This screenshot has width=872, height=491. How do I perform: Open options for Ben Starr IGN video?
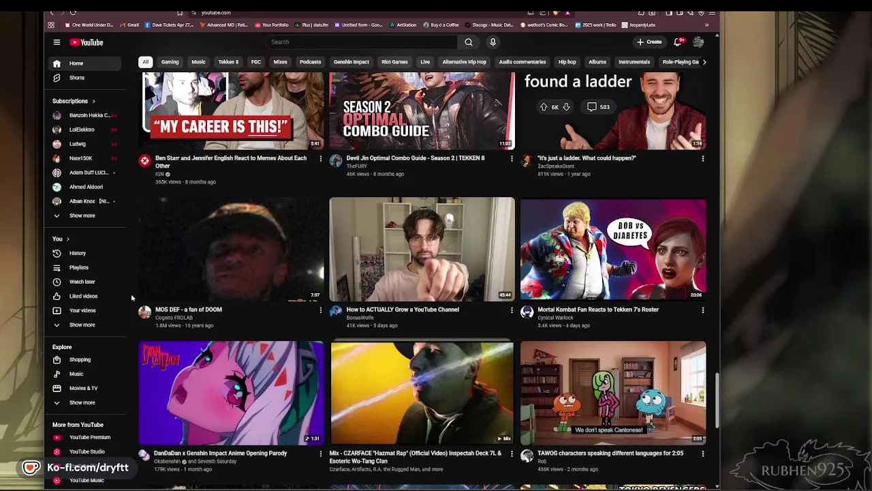point(321,158)
